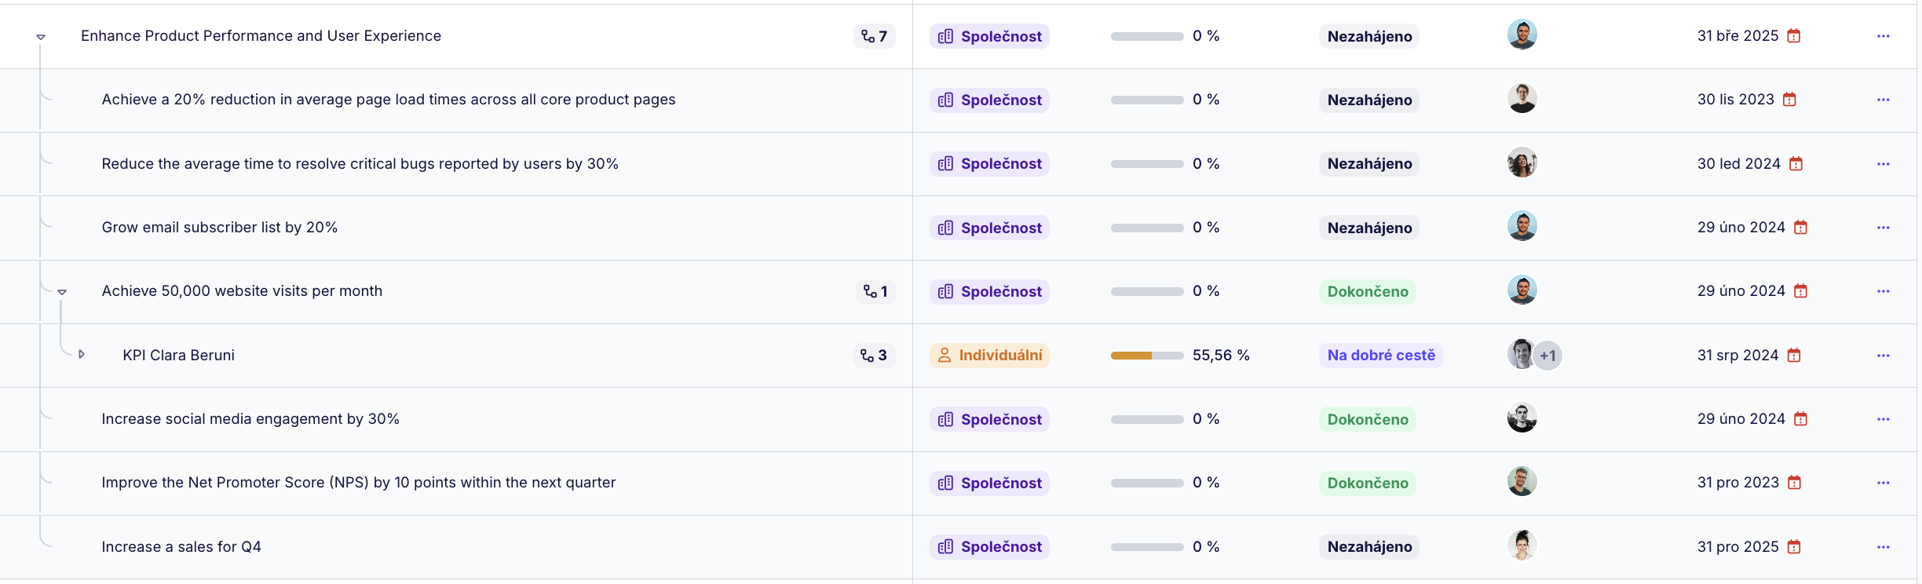Click the Na dobré cestě status badge

point(1381,356)
